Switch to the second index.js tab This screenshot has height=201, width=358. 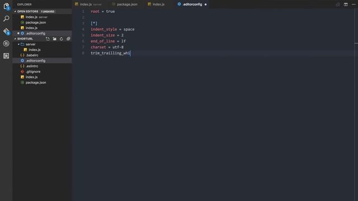156,4
